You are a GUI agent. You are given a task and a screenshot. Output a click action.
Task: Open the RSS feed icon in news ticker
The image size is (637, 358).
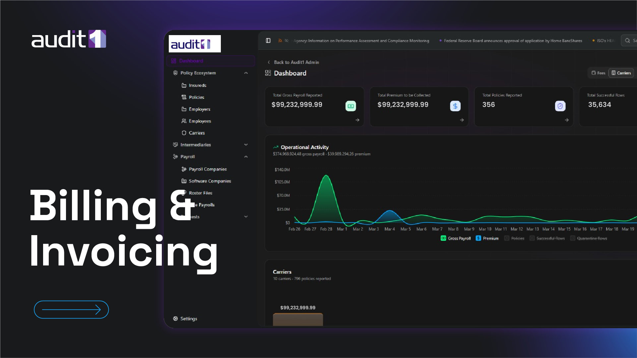[x=280, y=40]
